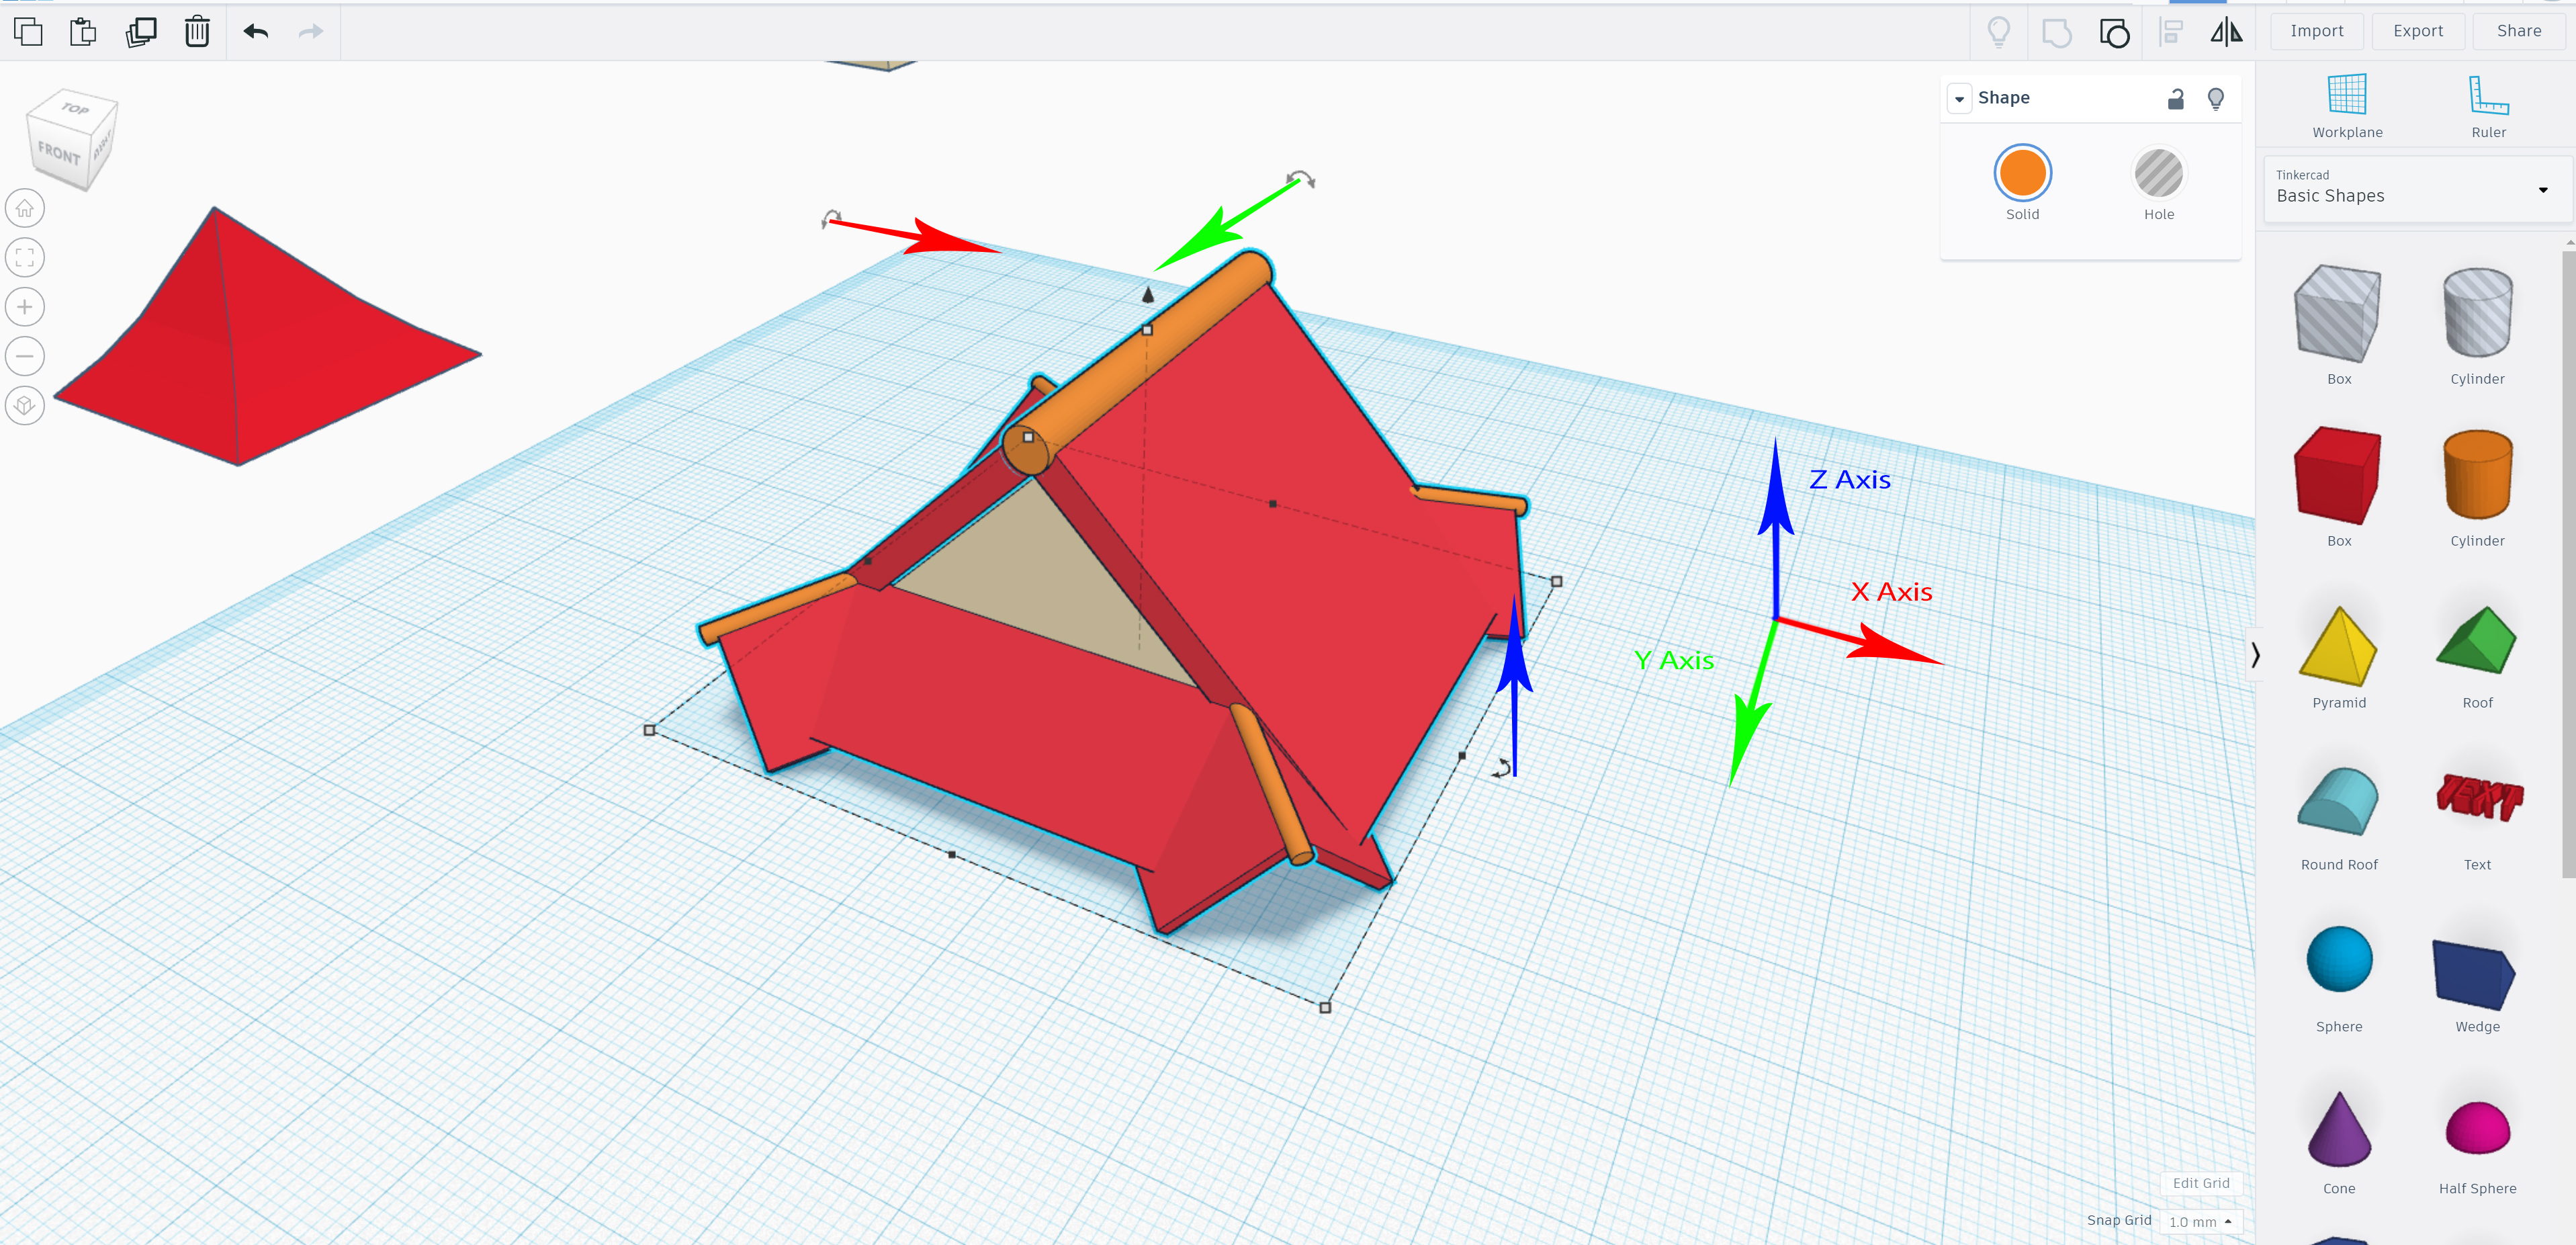
Task: Click the Import button
Action: [x=2316, y=31]
